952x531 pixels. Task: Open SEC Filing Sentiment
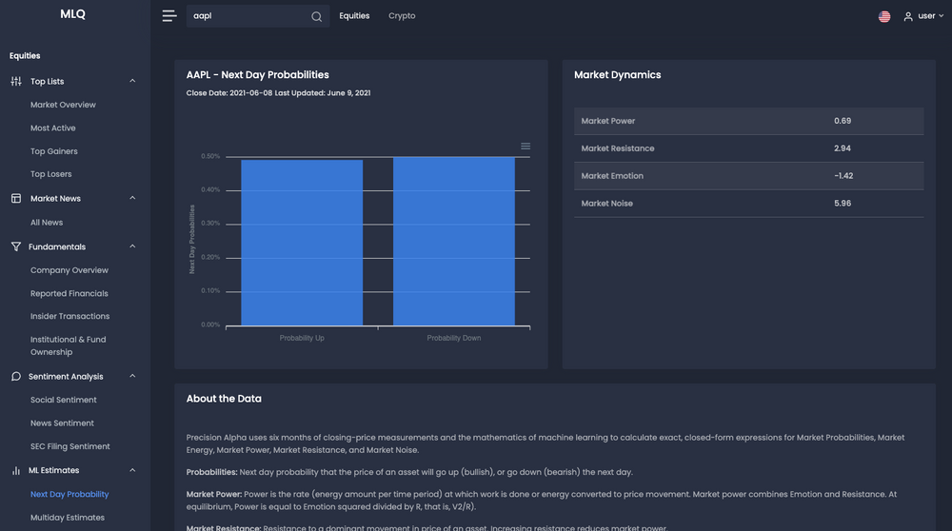69,446
